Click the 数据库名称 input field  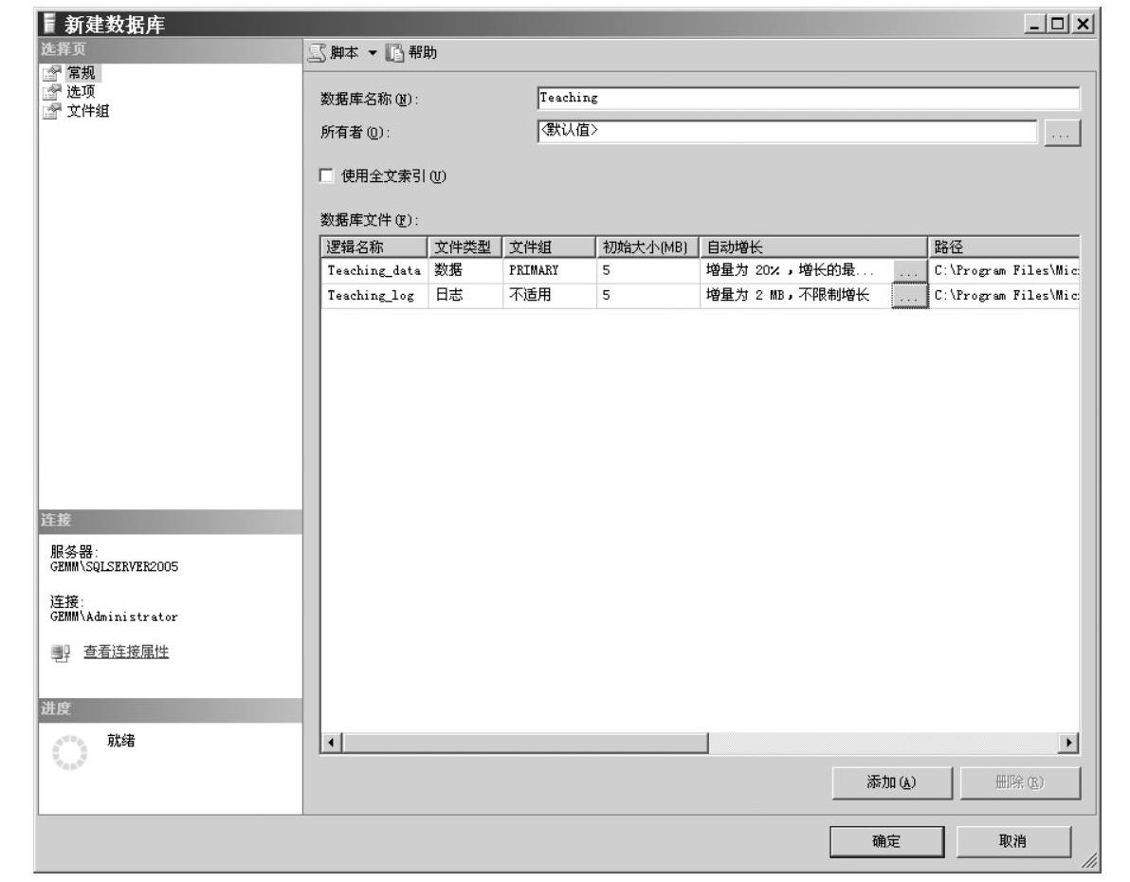click(806, 98)
